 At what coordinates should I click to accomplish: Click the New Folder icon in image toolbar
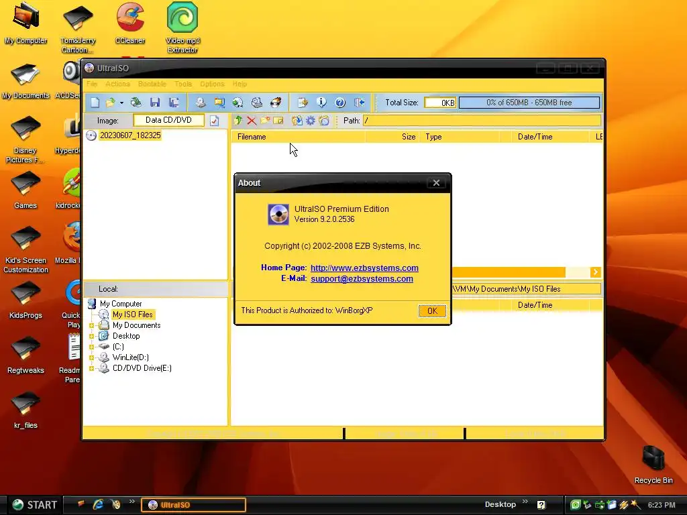265,121
